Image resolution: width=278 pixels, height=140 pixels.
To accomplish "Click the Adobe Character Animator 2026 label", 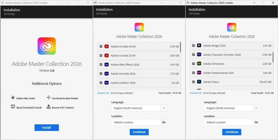I will pyautogui.click(x=222, y=55).
